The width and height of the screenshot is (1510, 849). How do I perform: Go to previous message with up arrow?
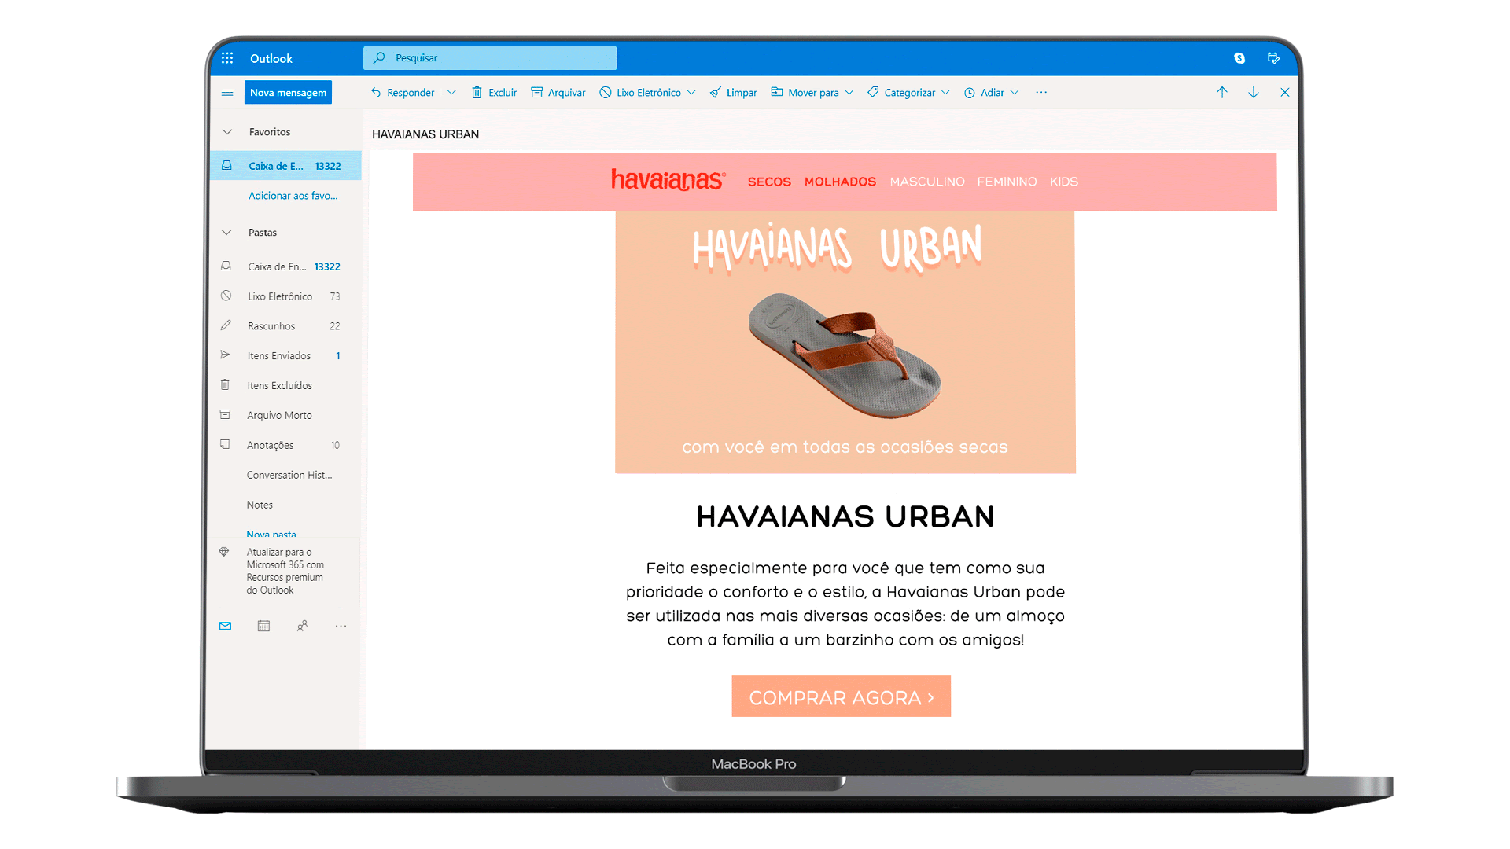tap(1222, 92)
